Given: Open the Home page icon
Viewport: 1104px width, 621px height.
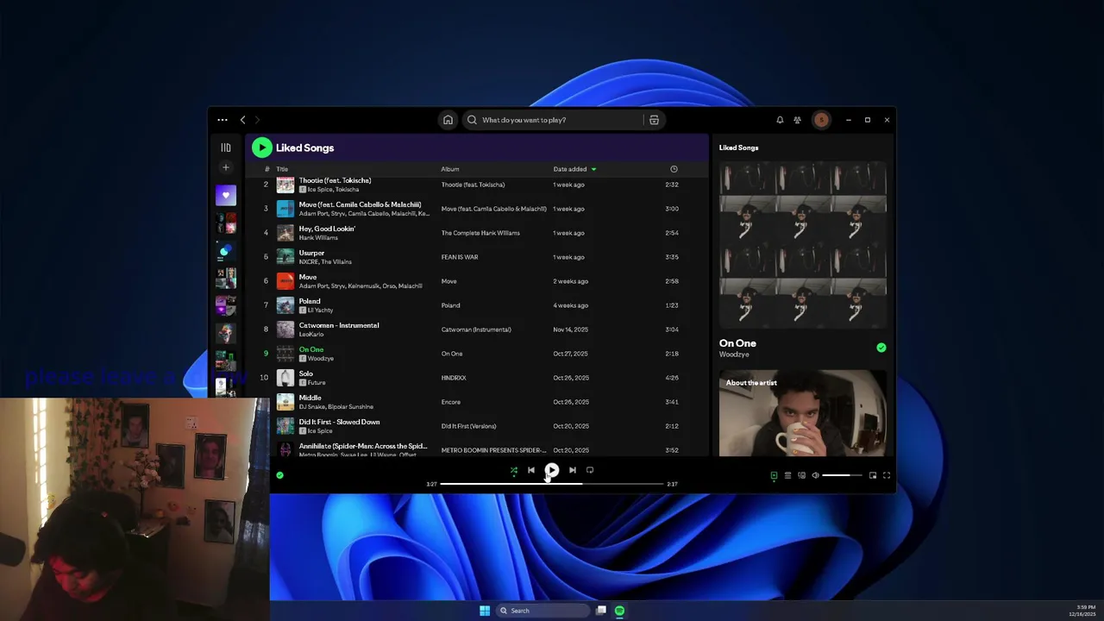Looking at the screenshot, I should [x=448, y=120].
